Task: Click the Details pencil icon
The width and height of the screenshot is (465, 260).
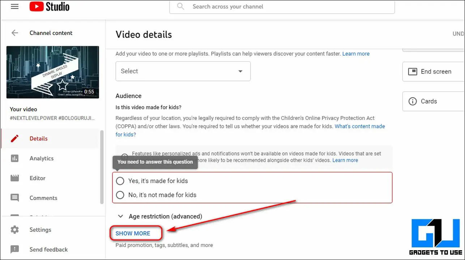Action: click(15, 139)
